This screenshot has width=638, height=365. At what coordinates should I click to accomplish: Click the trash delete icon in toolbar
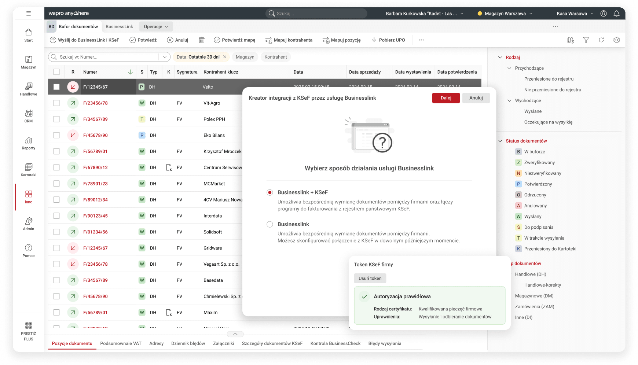point(201,40)
